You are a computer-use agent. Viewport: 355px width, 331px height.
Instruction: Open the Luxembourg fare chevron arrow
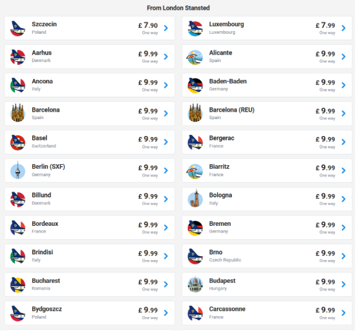coord(343,28)
